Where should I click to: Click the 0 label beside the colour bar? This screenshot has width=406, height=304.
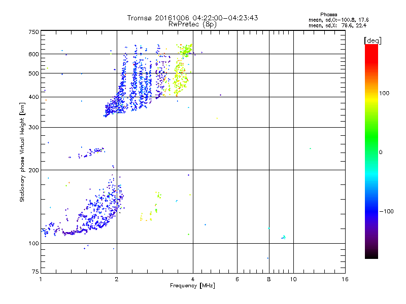tap(381, 152)
